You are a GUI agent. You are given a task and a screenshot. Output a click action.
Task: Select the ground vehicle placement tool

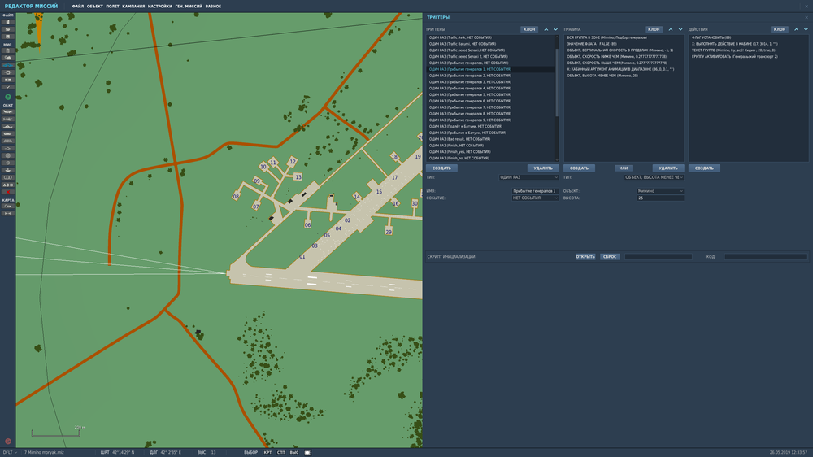(x=8, y=133)
